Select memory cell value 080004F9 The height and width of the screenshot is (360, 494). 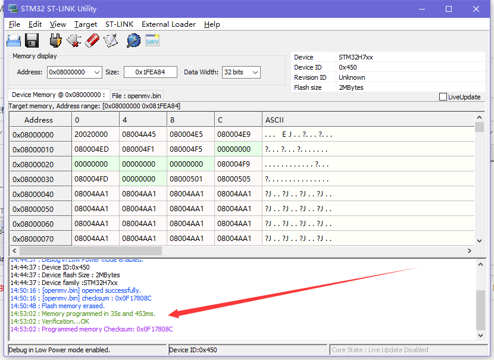click(238, 164)
